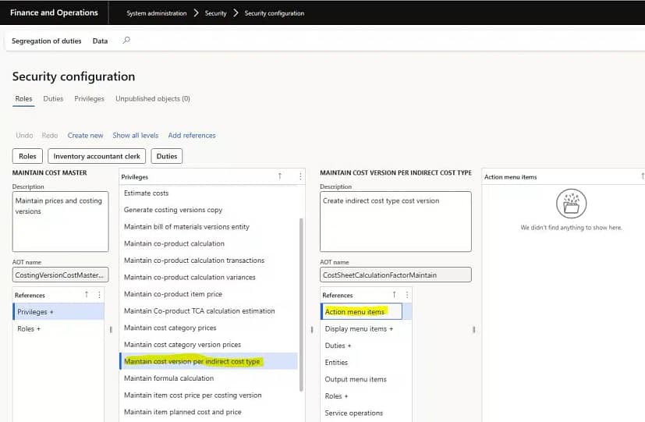Select Maintain cost category version prices
Viewport: 645px width, 422px height.
208,345
